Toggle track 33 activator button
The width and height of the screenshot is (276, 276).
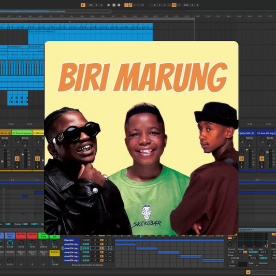tap(241, 158)
